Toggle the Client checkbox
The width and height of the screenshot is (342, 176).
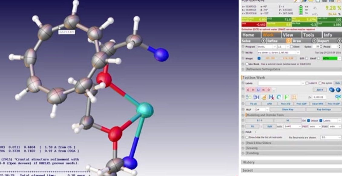click(x=292, y=47)
